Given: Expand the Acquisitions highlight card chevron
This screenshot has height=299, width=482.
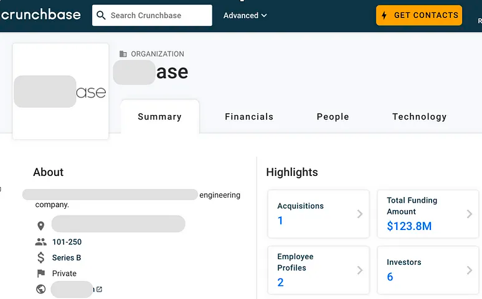Looking at the screenshot, I should (359, 214).
